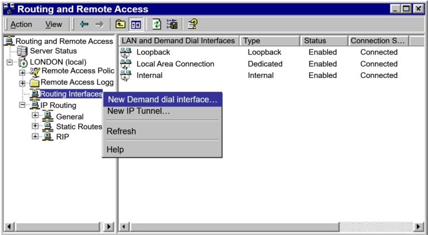Image resolution: width=428 pixels, height=235 pixels.
Task: Sort by Connection State column header
Action: point(378,41)
